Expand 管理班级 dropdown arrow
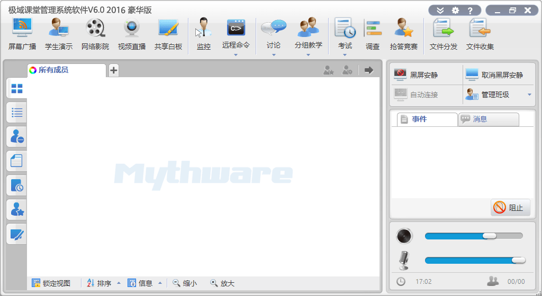 [529, 95]
